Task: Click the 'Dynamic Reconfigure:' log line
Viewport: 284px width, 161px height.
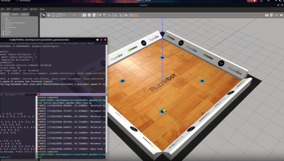Action: tap(46, 46)
